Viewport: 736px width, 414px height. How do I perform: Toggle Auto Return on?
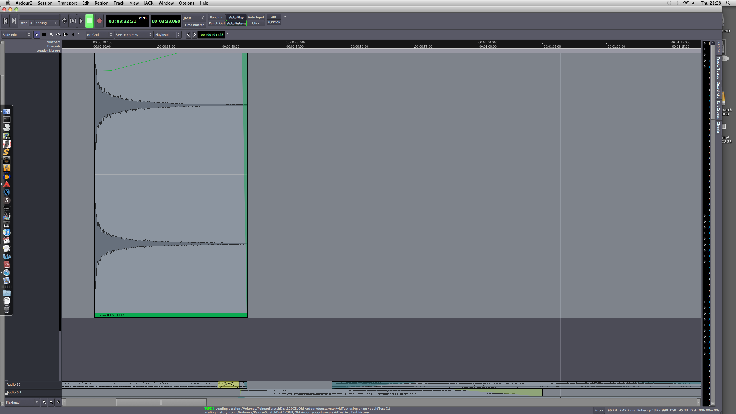(236, 23)
